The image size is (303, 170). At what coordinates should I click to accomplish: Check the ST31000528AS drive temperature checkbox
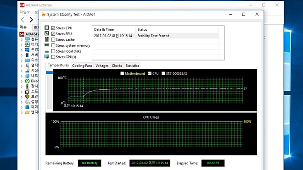pyautogui.click(x=163, y=73)
